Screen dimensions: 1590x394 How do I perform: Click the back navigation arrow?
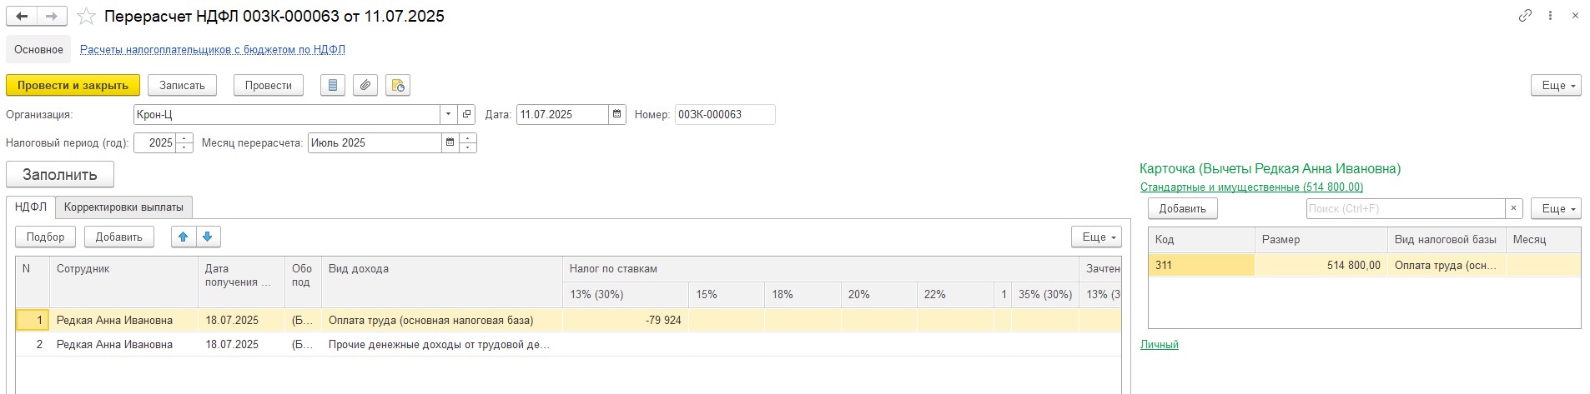pos(22,16)
